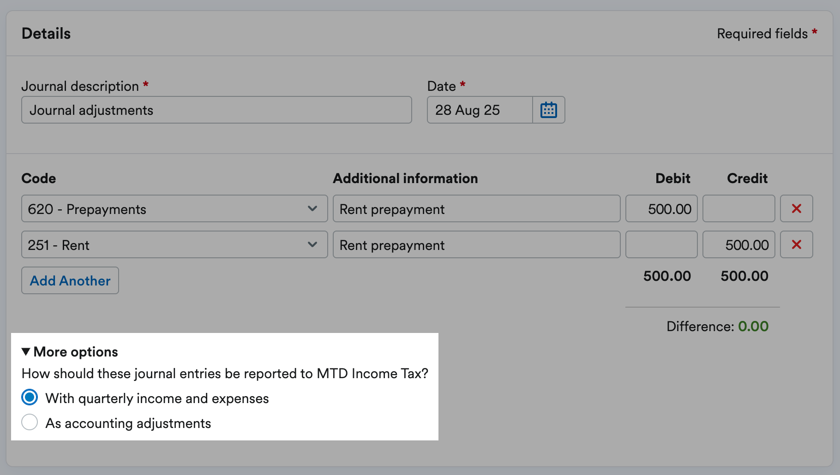Open the calendar date picker icon
Screen dimensions: 840x475
pyautogui.click(x=549, y=110)
